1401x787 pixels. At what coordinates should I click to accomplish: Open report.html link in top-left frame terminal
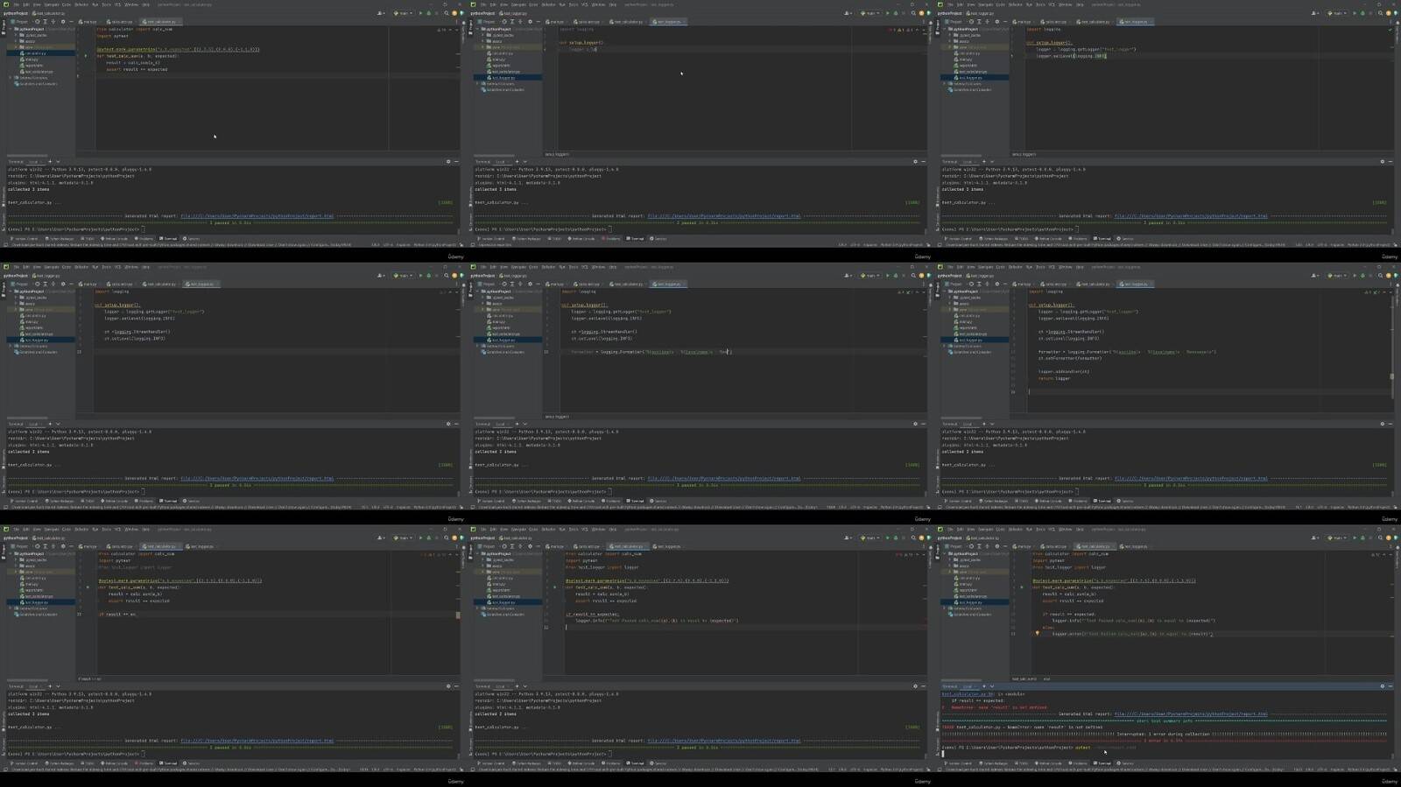257,216
